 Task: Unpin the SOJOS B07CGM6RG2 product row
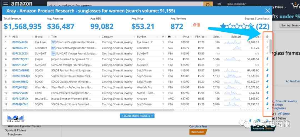click(x=267, y=70)
